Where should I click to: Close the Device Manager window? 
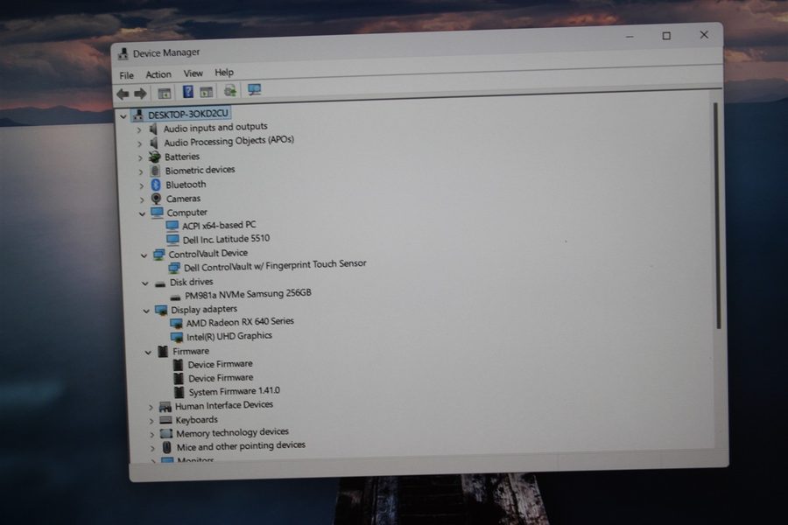[704, 35]
